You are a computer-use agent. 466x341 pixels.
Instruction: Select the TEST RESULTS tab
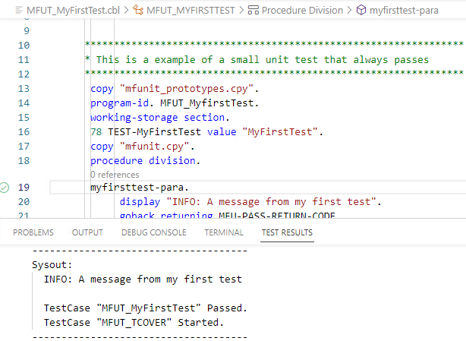(287, 232)
